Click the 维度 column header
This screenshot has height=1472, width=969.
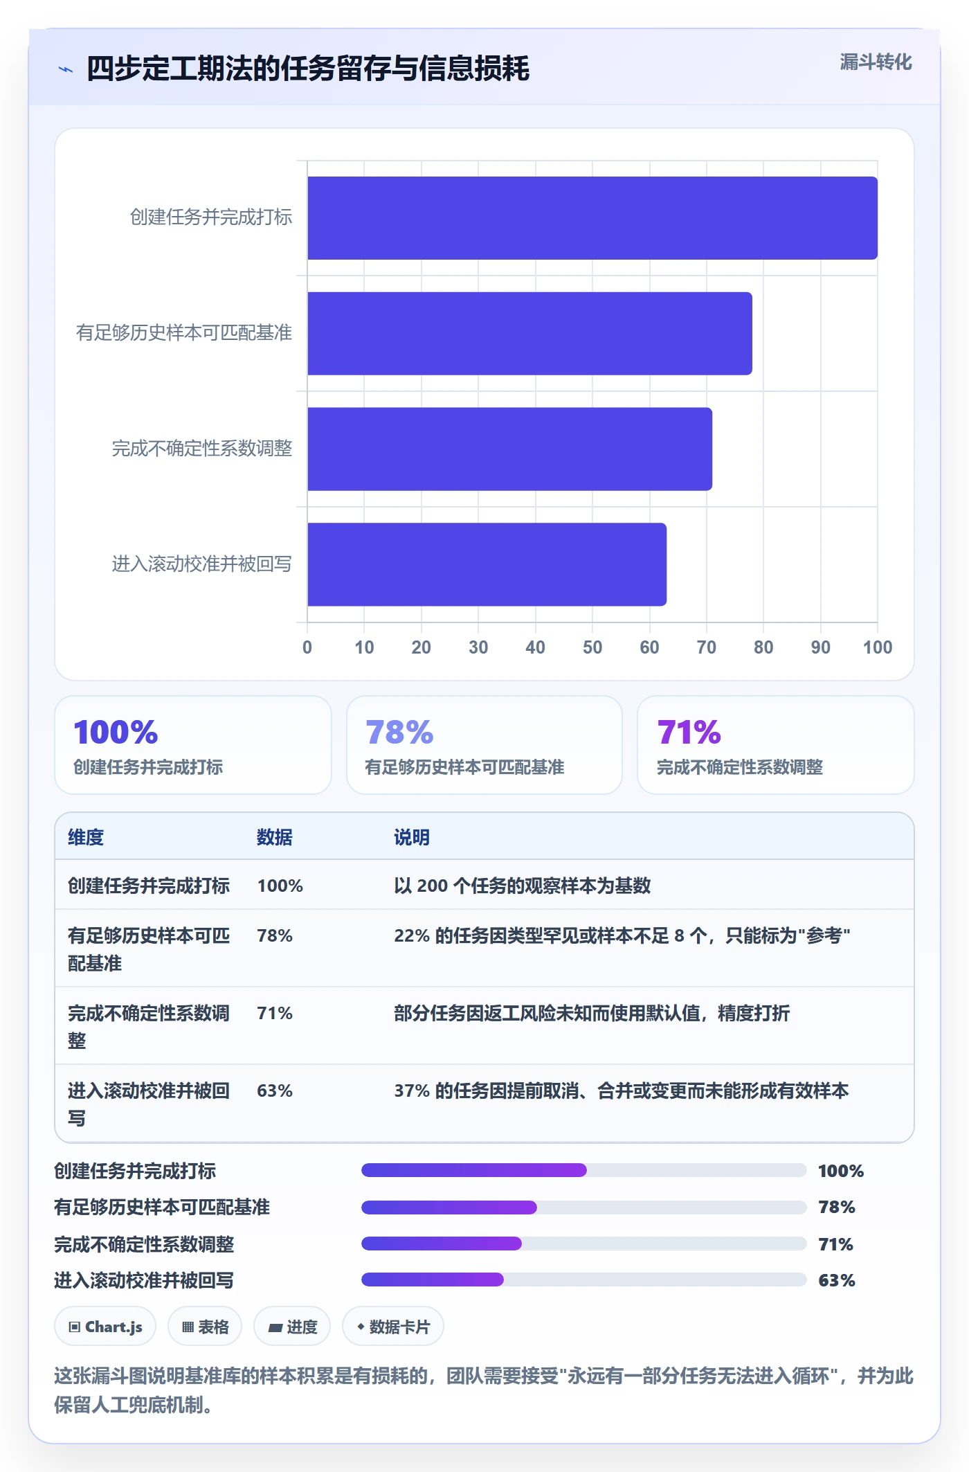(86, 837)
